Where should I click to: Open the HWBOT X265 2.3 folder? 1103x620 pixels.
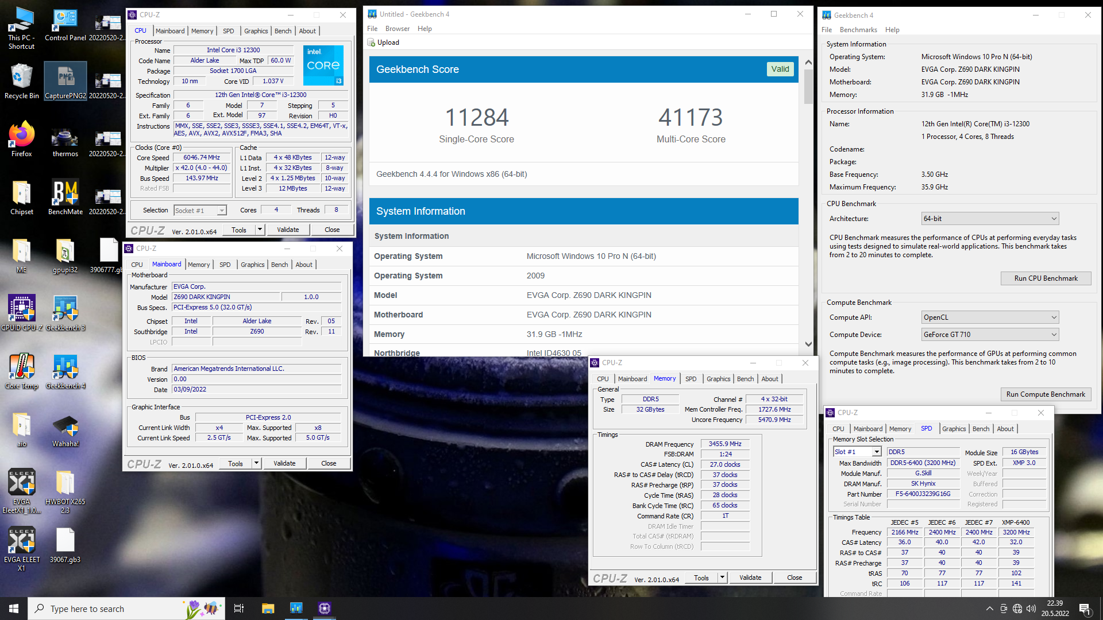[65, 491]
